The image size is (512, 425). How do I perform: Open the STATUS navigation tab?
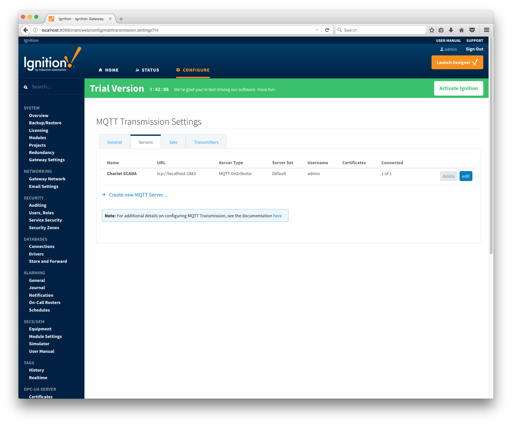[x=147, y=70]
